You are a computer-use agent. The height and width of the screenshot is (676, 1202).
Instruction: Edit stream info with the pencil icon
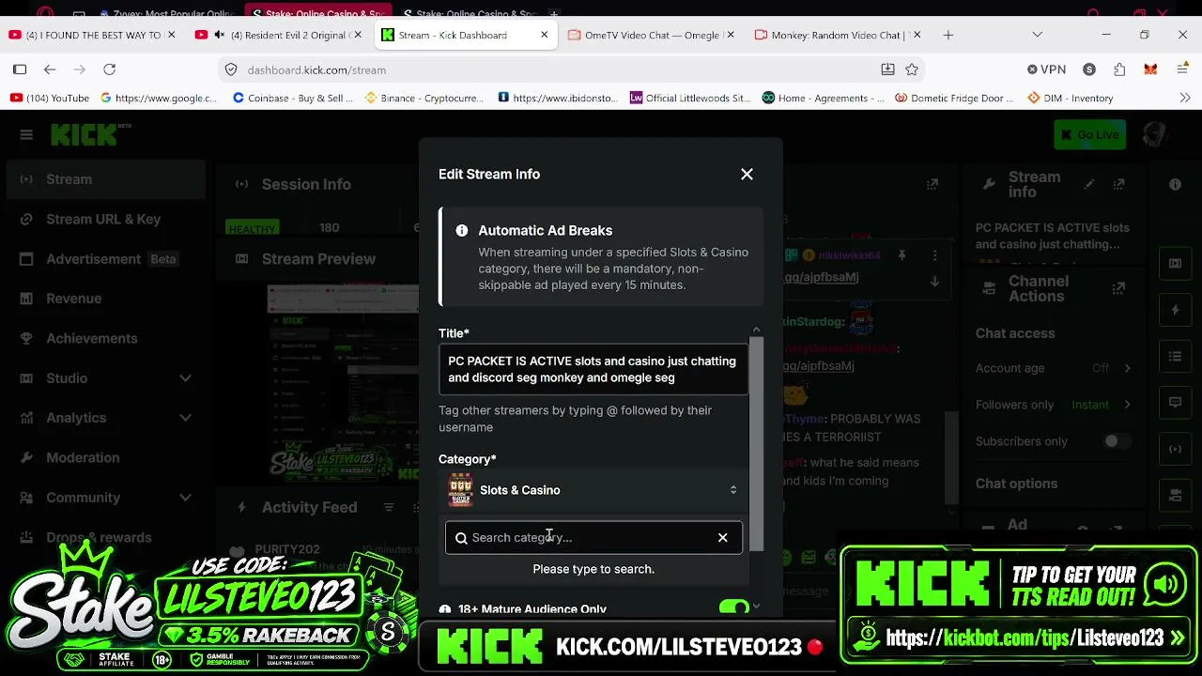tap(1089, 185)
